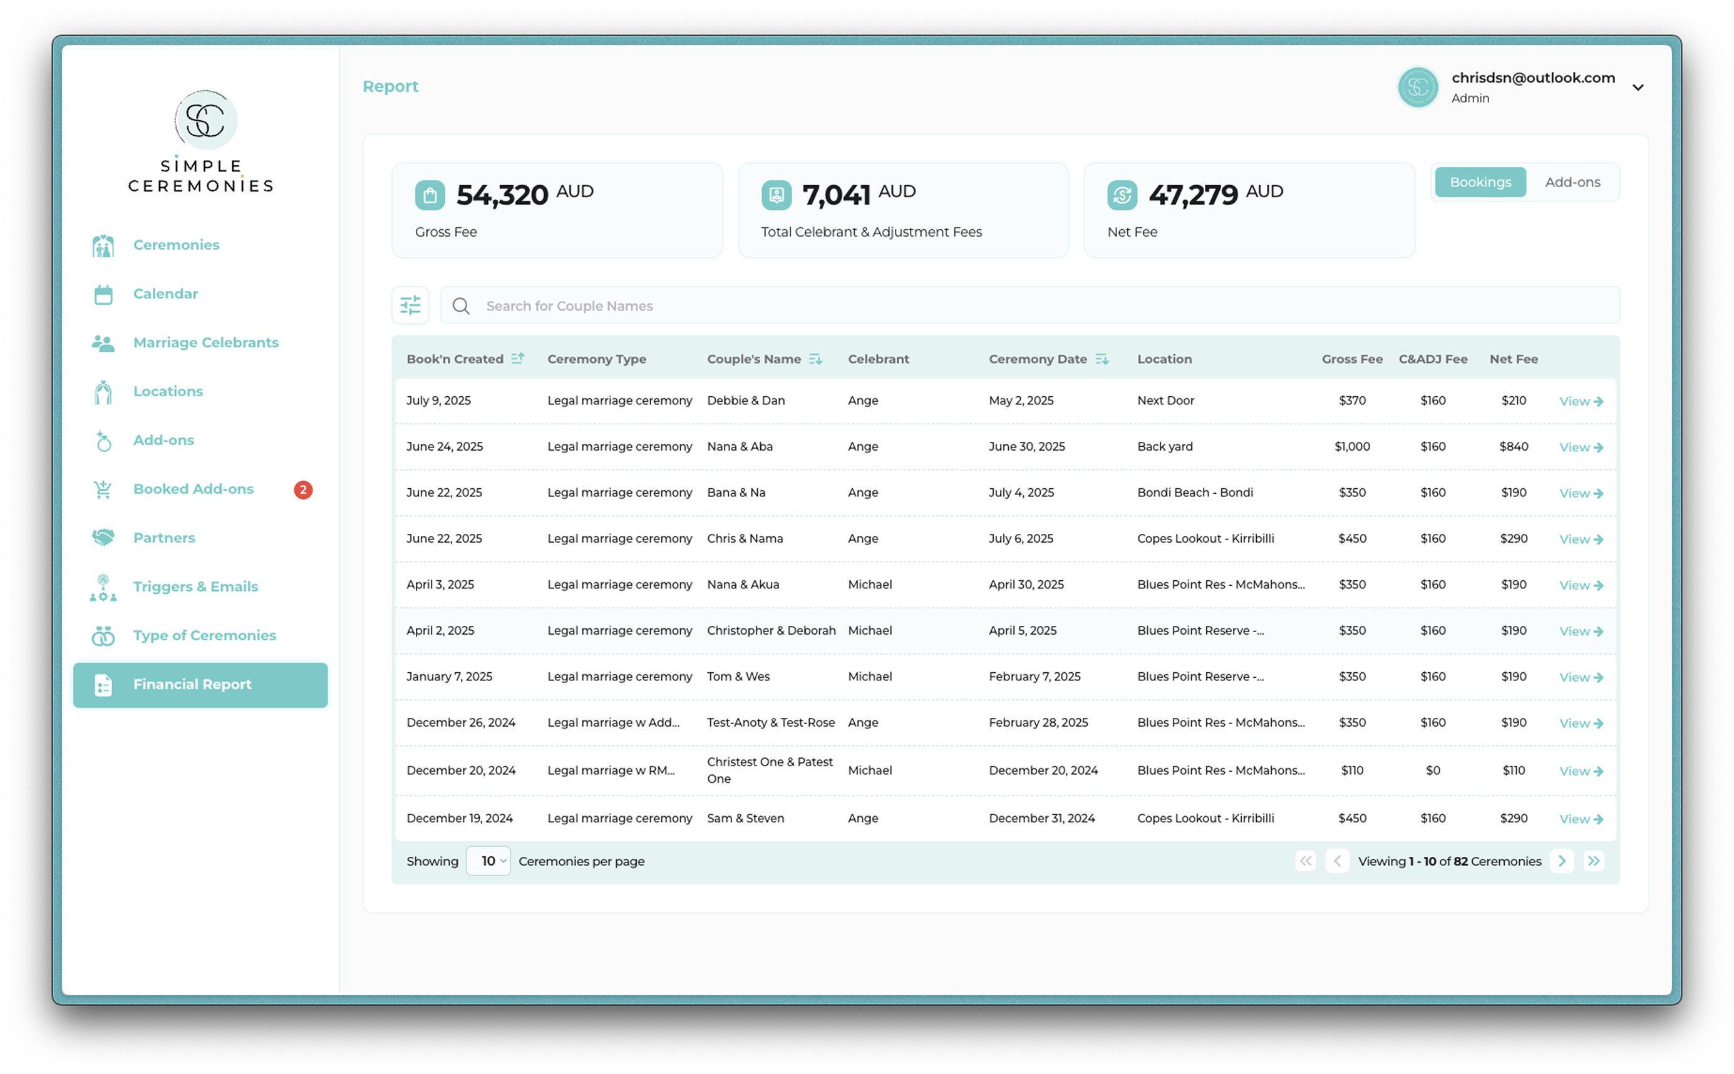Go to next page arrow

click(x=1563, y=862)
